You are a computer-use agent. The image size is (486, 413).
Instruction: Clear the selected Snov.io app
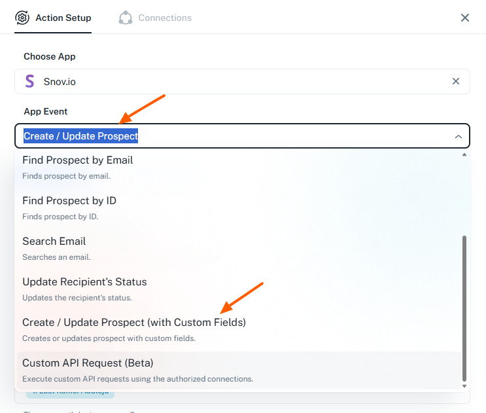pyautogui.click(x=456, y=81)
